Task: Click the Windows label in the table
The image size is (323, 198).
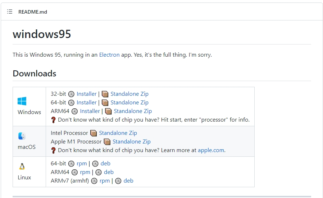Action: point(29,112)
